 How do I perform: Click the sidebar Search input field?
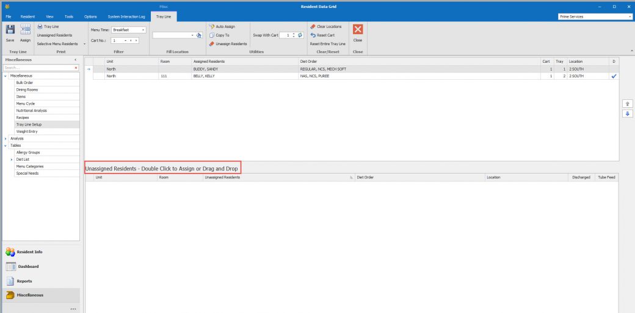38,68
